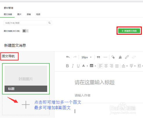Click the paragraph spacing-before icon
This screenshot has width=143, height=118.
tap(123, 66)
